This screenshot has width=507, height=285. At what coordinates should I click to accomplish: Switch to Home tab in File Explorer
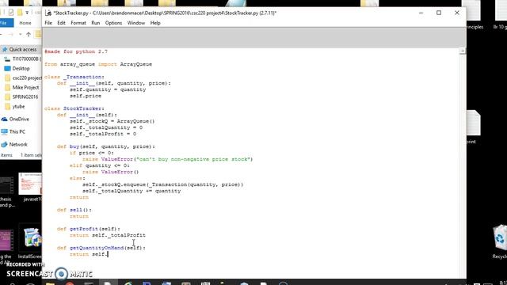click(x=25, y=23)
